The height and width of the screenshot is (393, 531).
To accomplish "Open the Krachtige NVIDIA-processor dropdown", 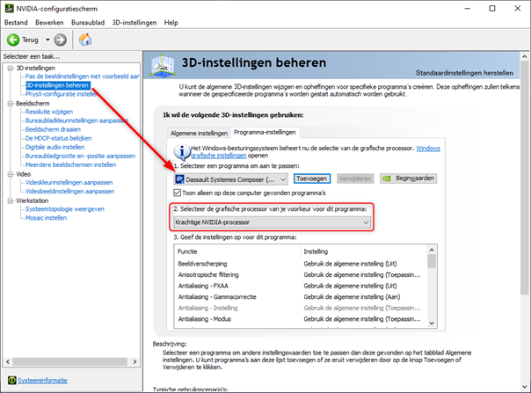I will 272,222.
